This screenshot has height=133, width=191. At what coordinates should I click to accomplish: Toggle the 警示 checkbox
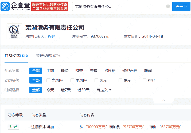coord(96,80)
